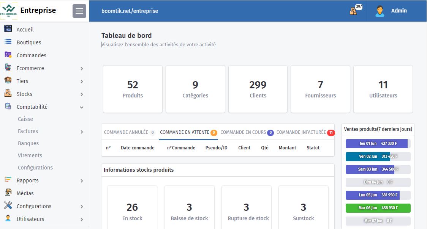Click the Médias icon in sidebar
The image size is (427, 229).
coord(8,193)
